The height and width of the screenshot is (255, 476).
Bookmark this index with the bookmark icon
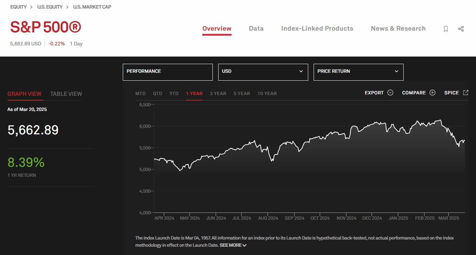tap(446, 29)
